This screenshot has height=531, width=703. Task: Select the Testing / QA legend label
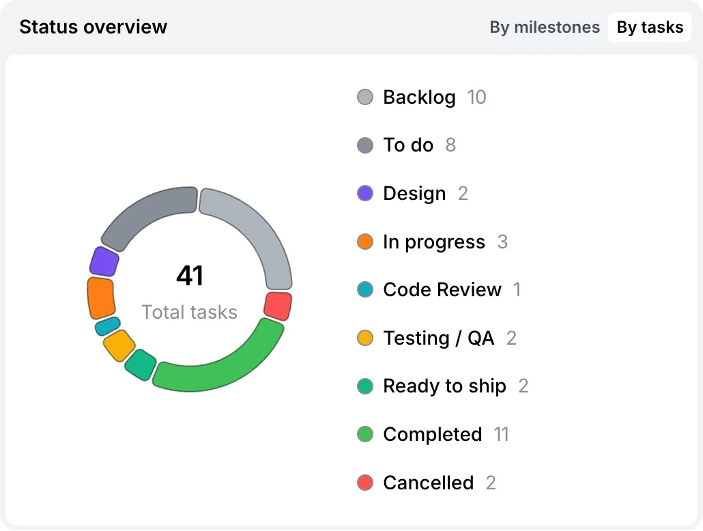pyautogui.click(x=438, y=338)
